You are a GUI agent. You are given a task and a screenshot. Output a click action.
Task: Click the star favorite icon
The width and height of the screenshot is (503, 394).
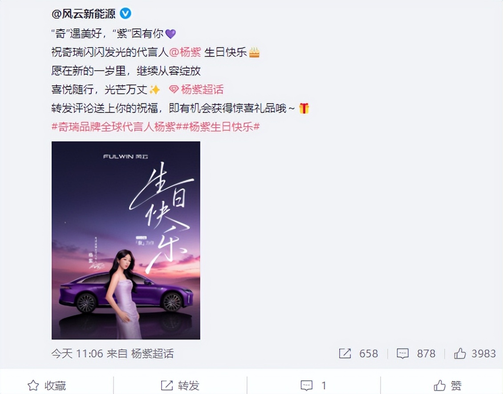[33, 386]
